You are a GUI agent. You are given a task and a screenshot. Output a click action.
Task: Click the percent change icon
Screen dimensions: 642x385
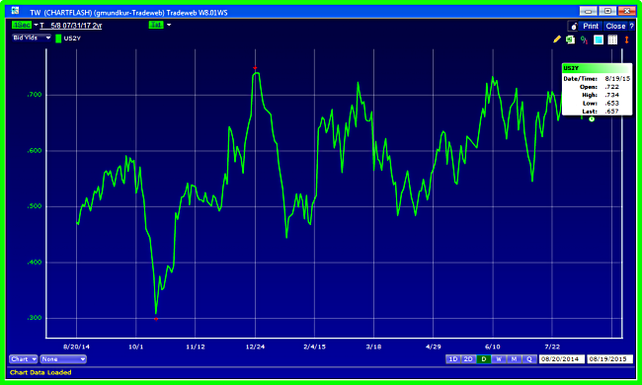[585, 39]
